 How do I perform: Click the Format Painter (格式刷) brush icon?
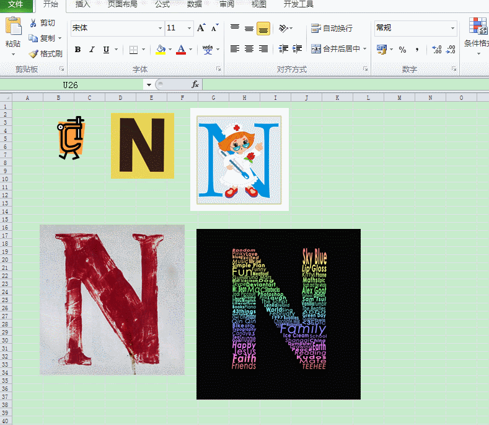pos(33,54)
